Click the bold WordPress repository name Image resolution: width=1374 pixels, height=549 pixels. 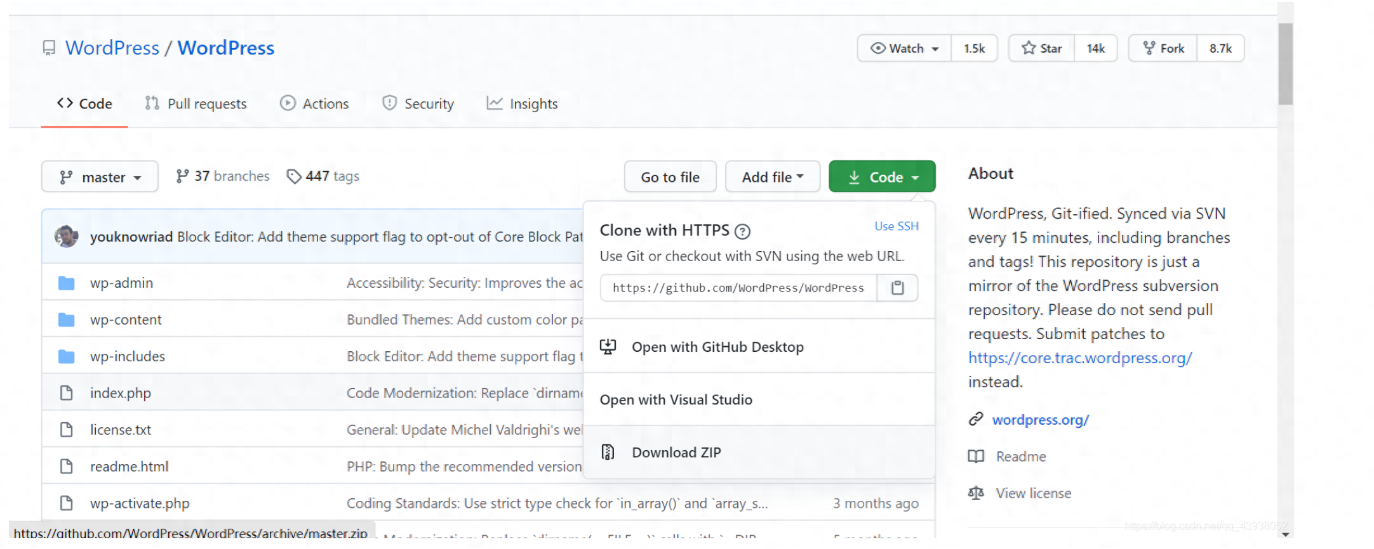[x=226, y=48]
